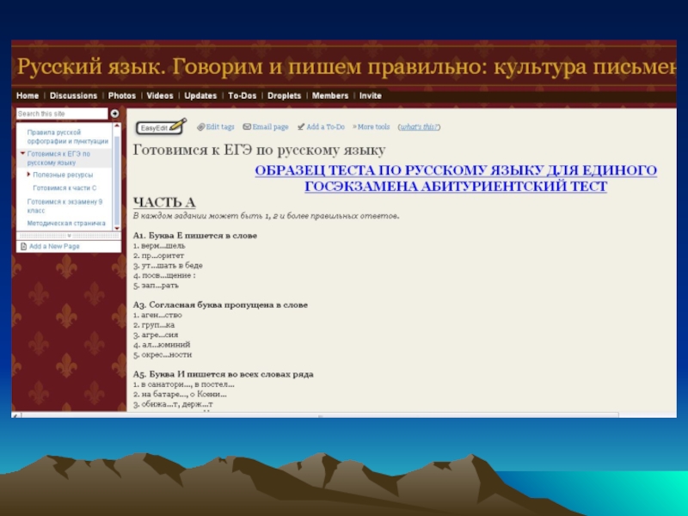688x516 pixels.
Task: Click answer 4. посв...щение
Action: point(164,275)
